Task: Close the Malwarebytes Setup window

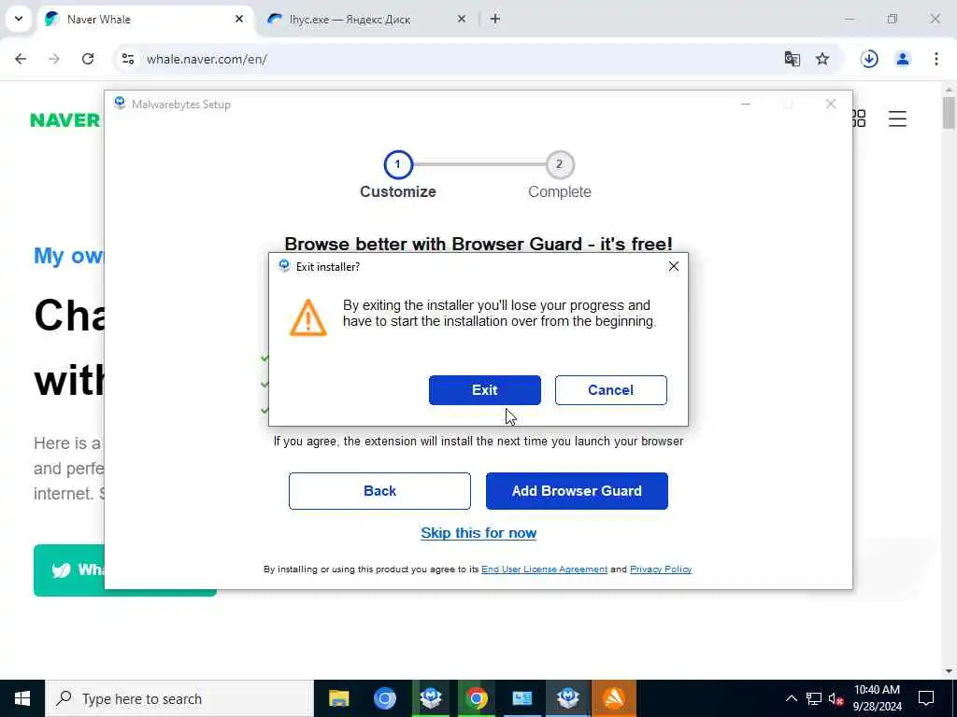Action: [831, 105]
